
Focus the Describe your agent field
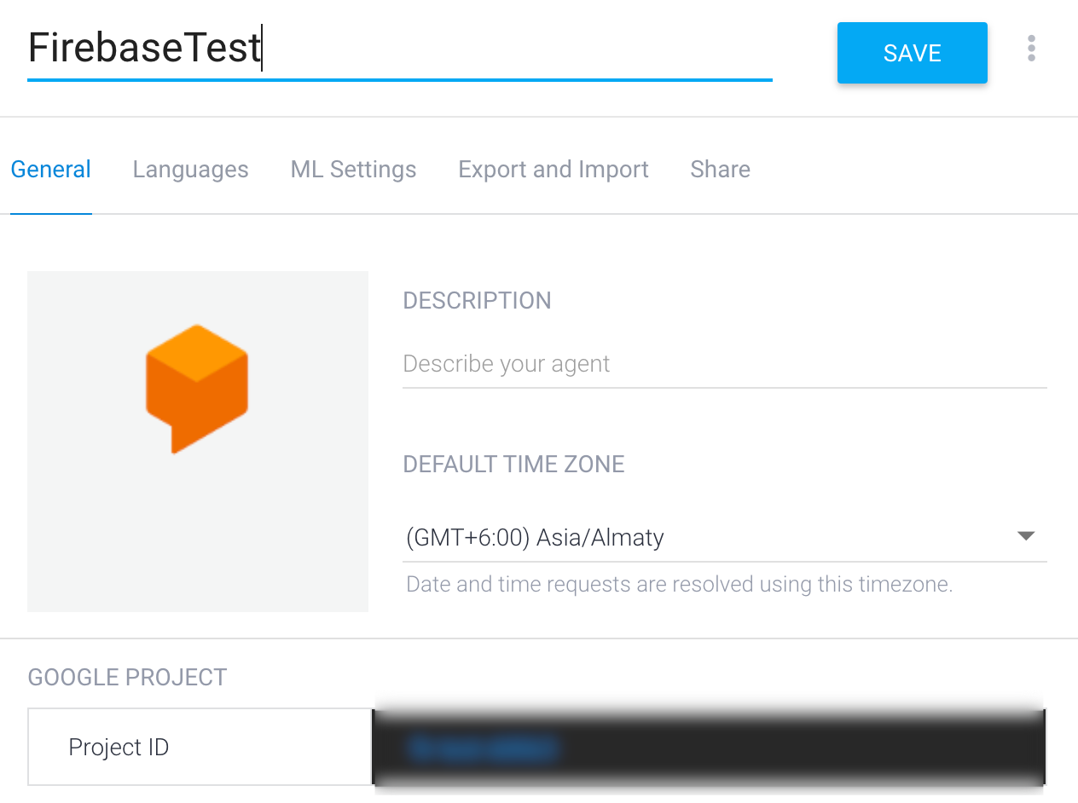click(724, 365)
